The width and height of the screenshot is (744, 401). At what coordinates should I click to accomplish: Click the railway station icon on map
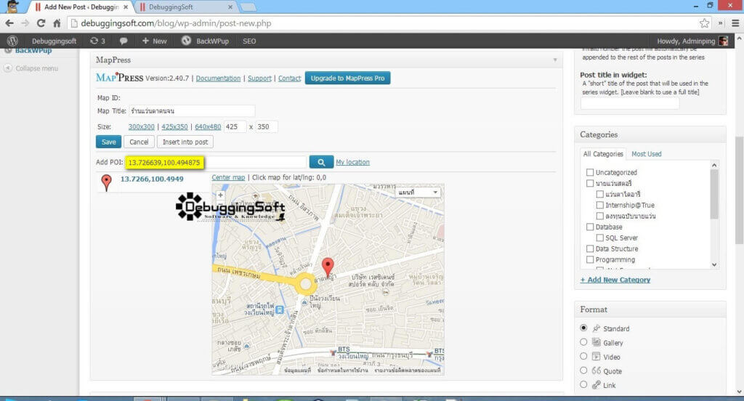coord(280,310)
